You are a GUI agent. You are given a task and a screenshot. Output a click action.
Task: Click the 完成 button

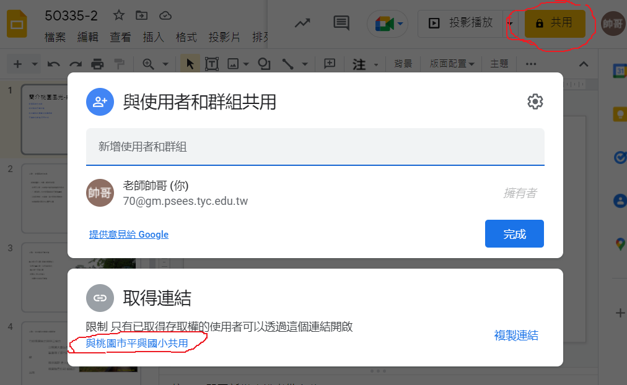514,234
